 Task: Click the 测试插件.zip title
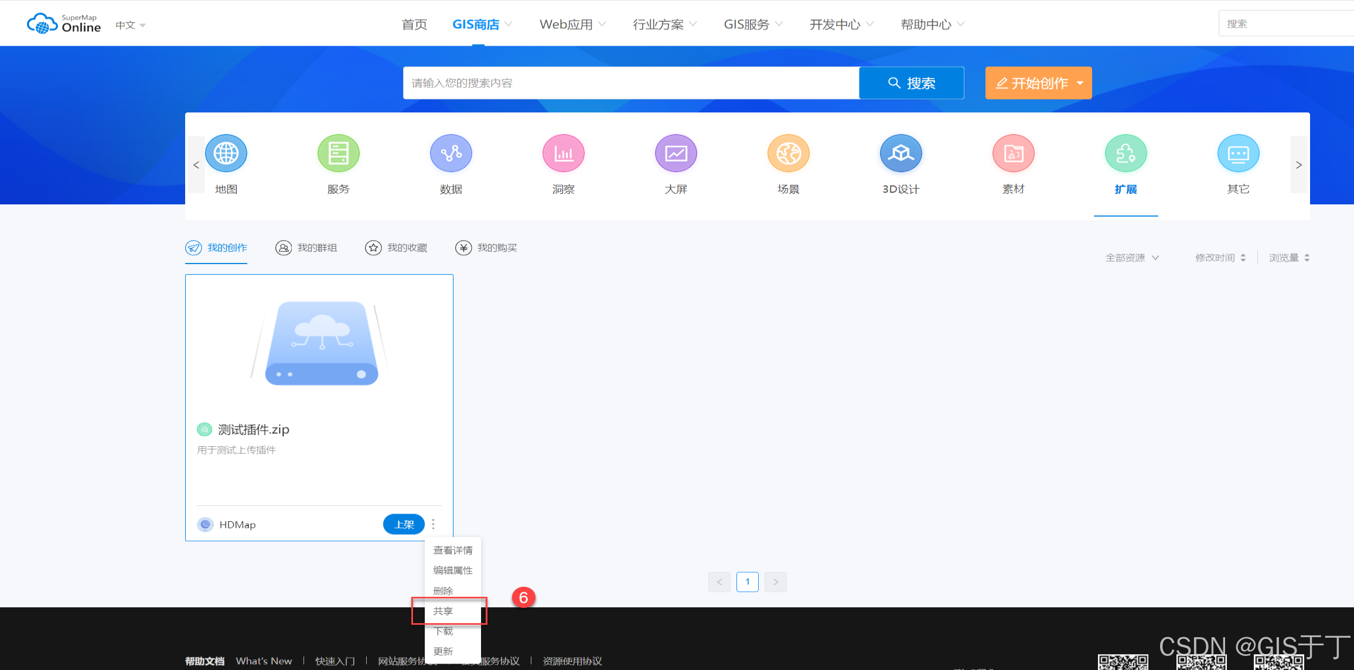[x=254, y=430]
